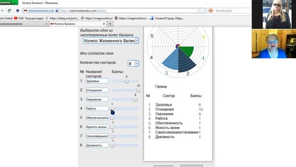
Task: Click the 'Здоровье' sector name field
Action: [x=97, y=81]
